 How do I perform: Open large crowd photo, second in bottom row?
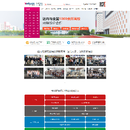pyautogui.click(x=55, y=73)
